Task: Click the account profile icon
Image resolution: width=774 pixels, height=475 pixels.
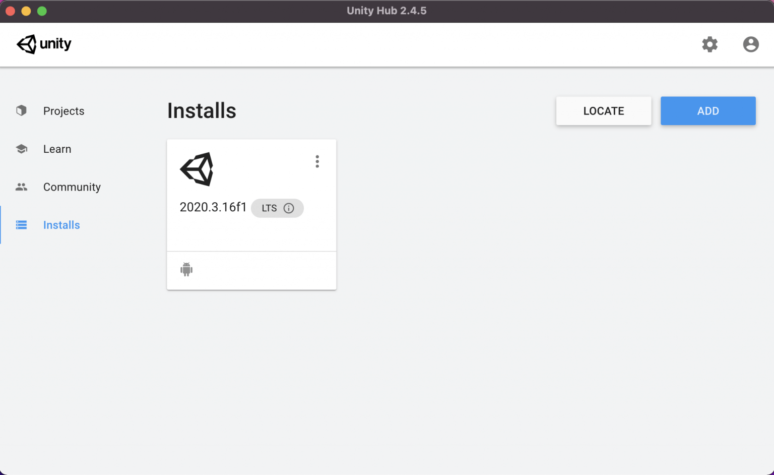Action: pos(751,44)
